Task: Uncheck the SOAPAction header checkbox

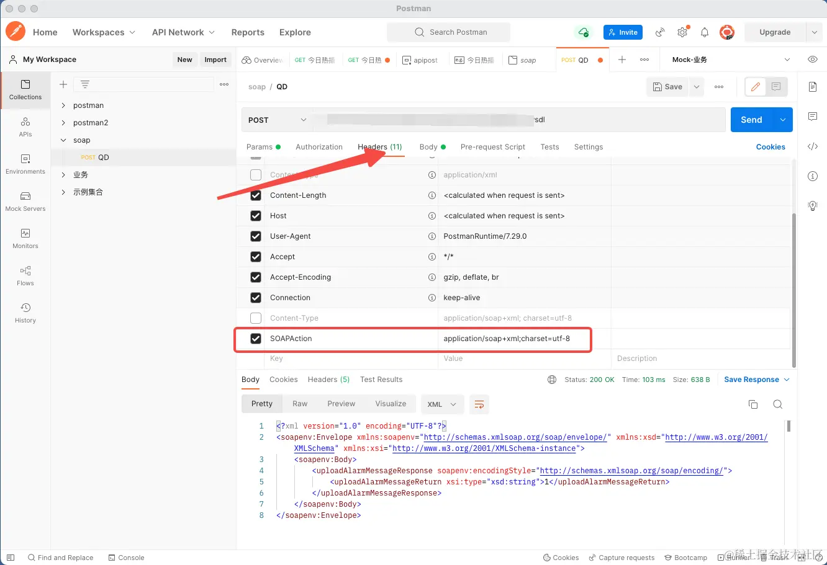Action: pos(256,339)
